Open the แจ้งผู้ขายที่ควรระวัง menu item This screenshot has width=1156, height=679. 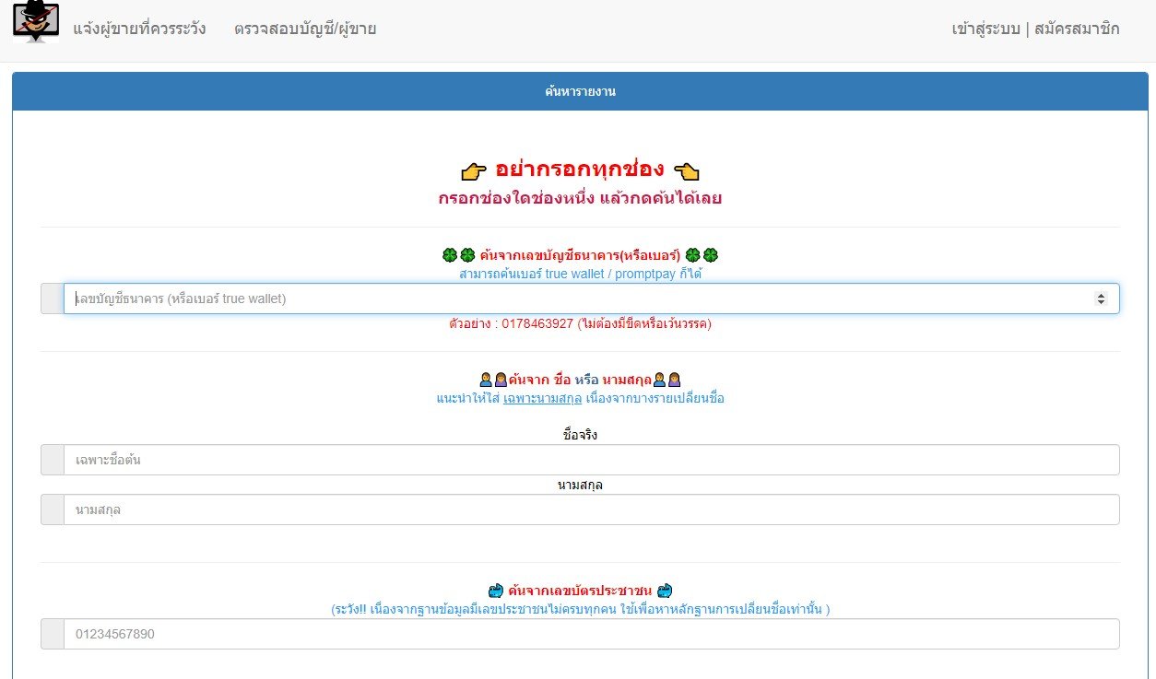coord(139,29)
